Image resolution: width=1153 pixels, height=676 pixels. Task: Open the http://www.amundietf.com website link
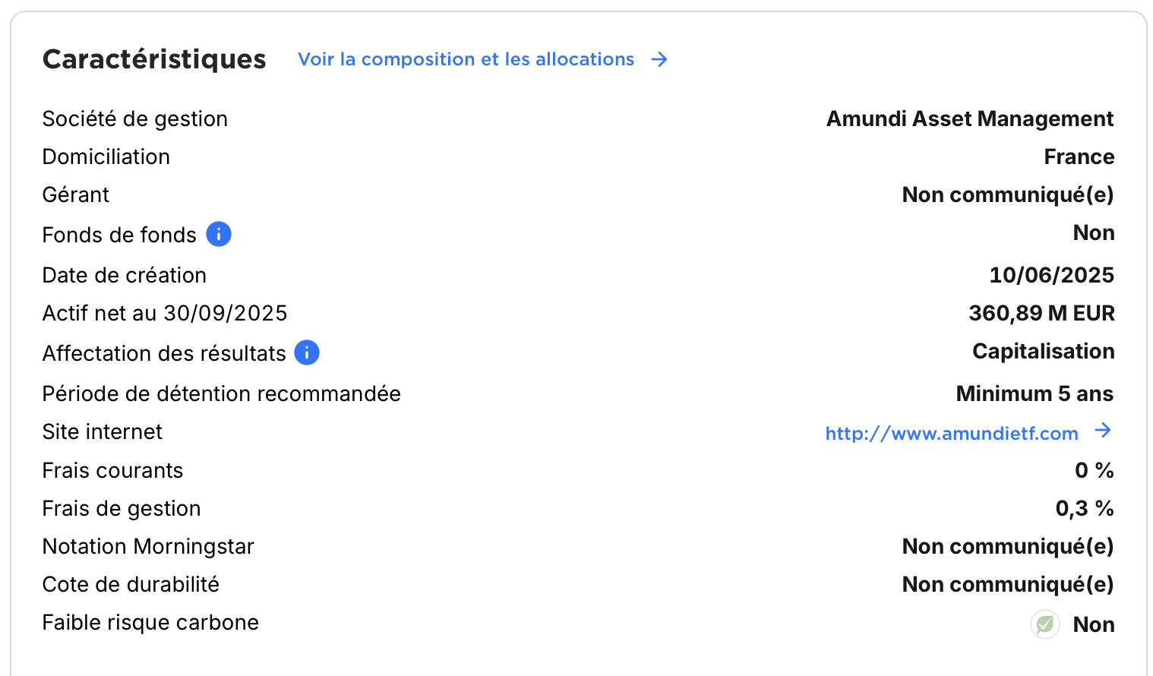(x=951, y=434)
